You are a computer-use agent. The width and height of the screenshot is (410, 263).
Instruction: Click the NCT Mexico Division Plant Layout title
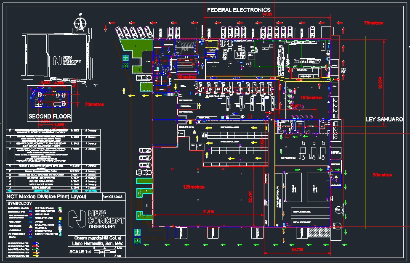point(46,197)
